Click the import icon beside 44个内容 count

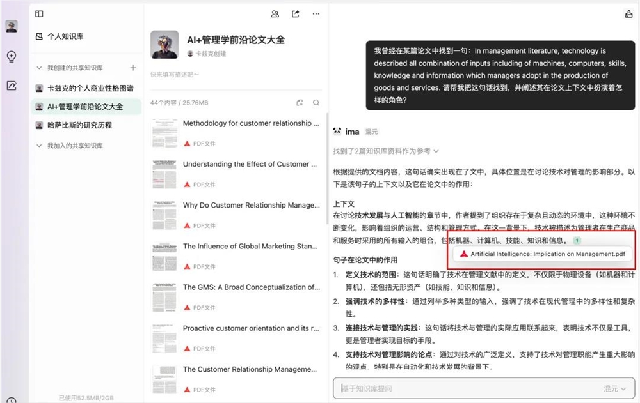click(299, 102)
